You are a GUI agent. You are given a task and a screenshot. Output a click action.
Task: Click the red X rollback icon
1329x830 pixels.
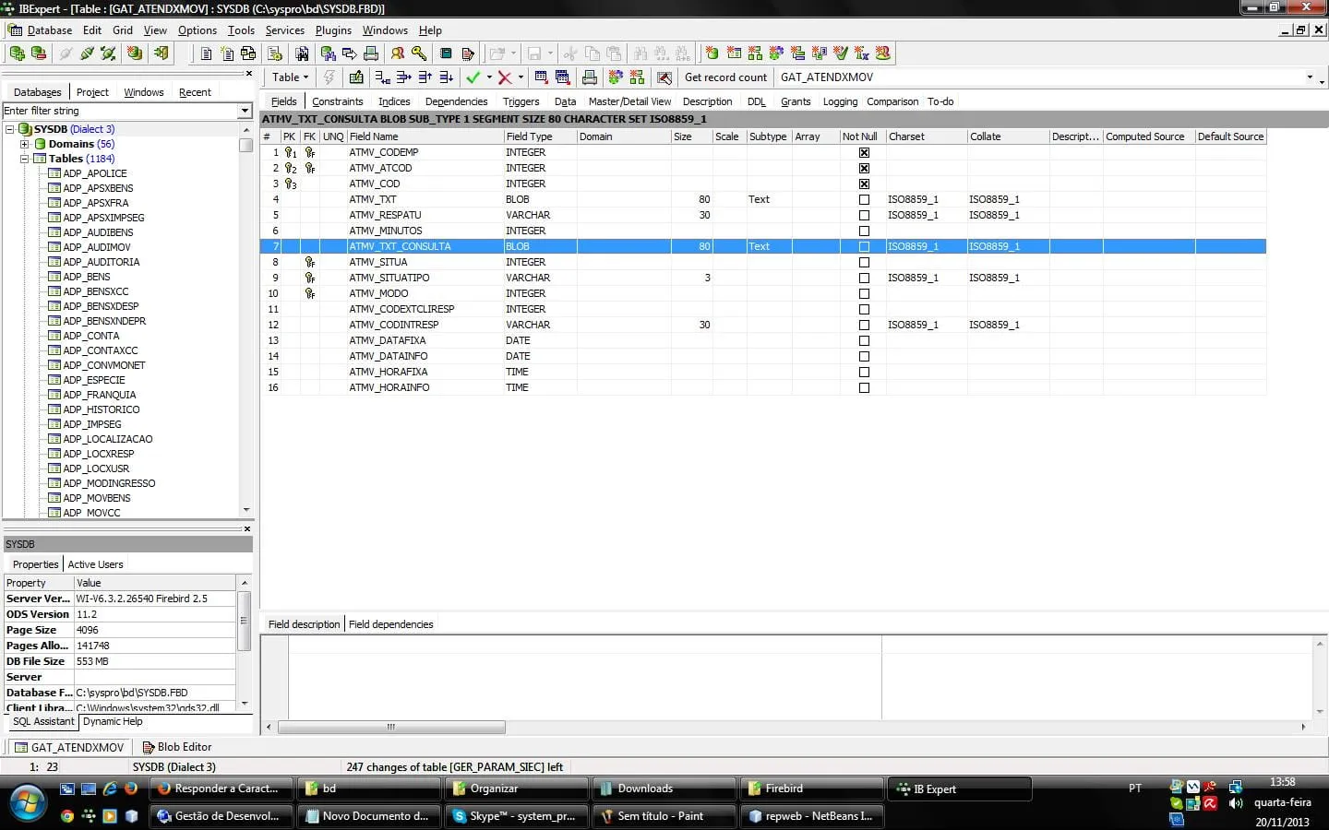(505, 77)
